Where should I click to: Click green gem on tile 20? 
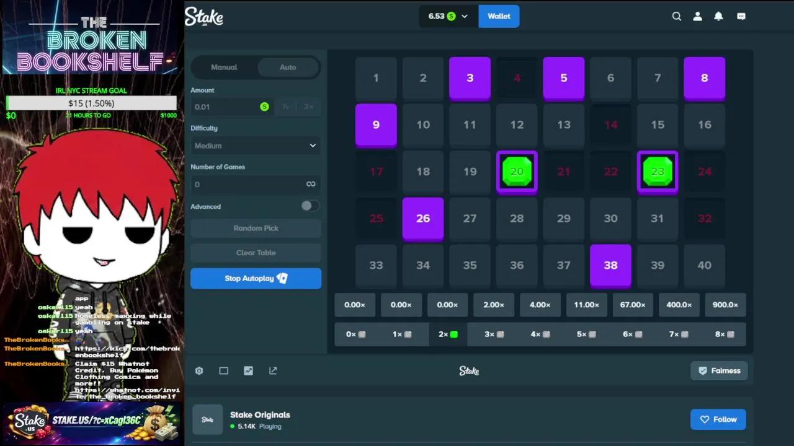(x=517, y=172)
